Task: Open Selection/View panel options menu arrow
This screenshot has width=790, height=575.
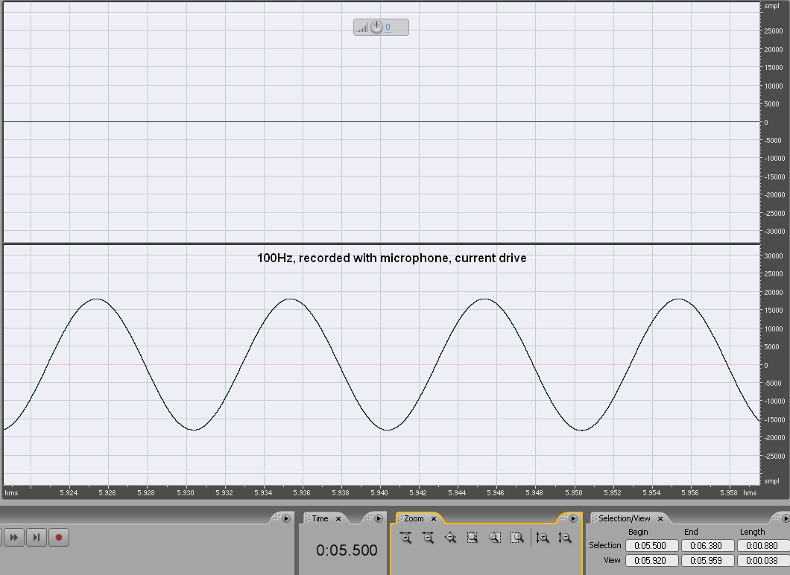Action: (x=786, y=518)
